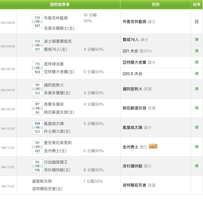
Task: Select prediction 鳳凰城太陽 讓分
Action: 137,127
